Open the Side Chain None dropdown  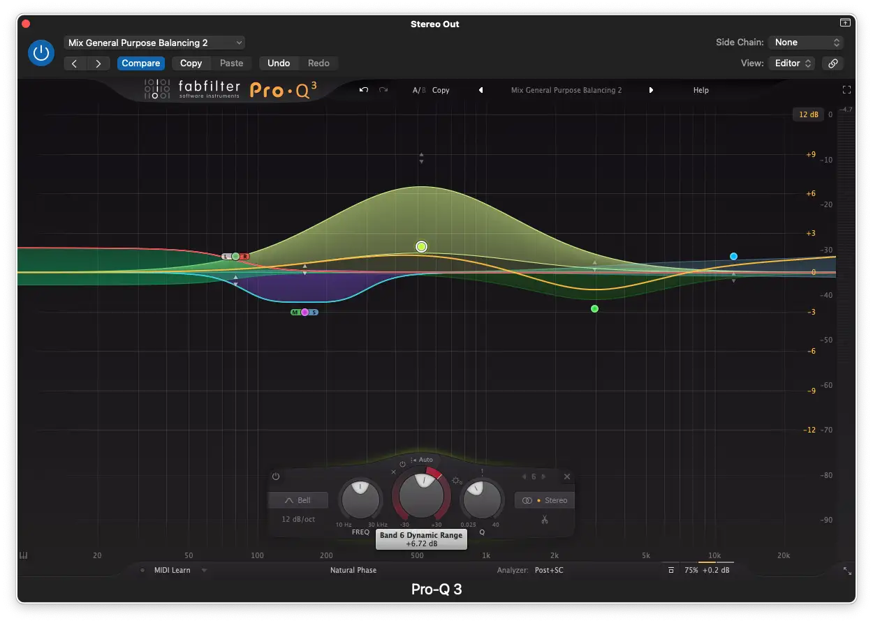(806, 43)
